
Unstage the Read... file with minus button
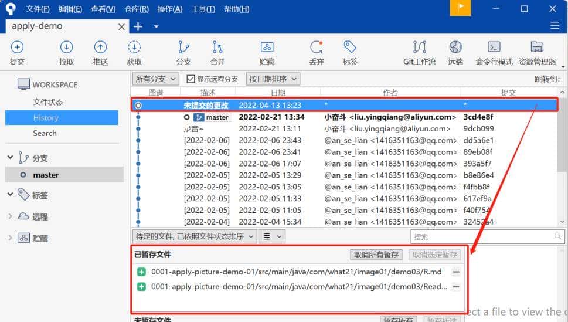point(456,287)
